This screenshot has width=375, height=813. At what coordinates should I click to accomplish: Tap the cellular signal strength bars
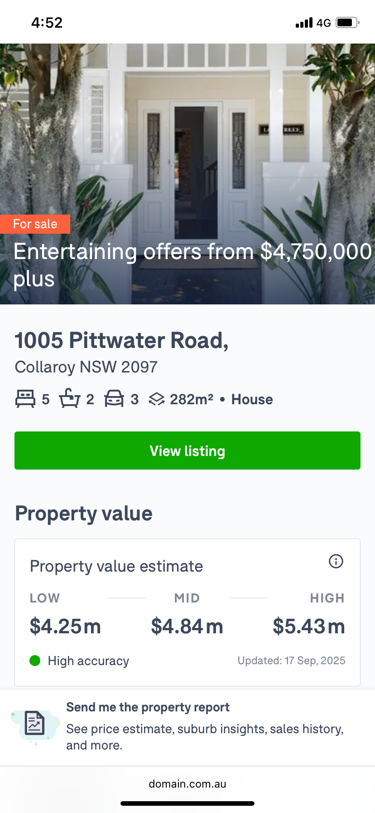point(304,23)
